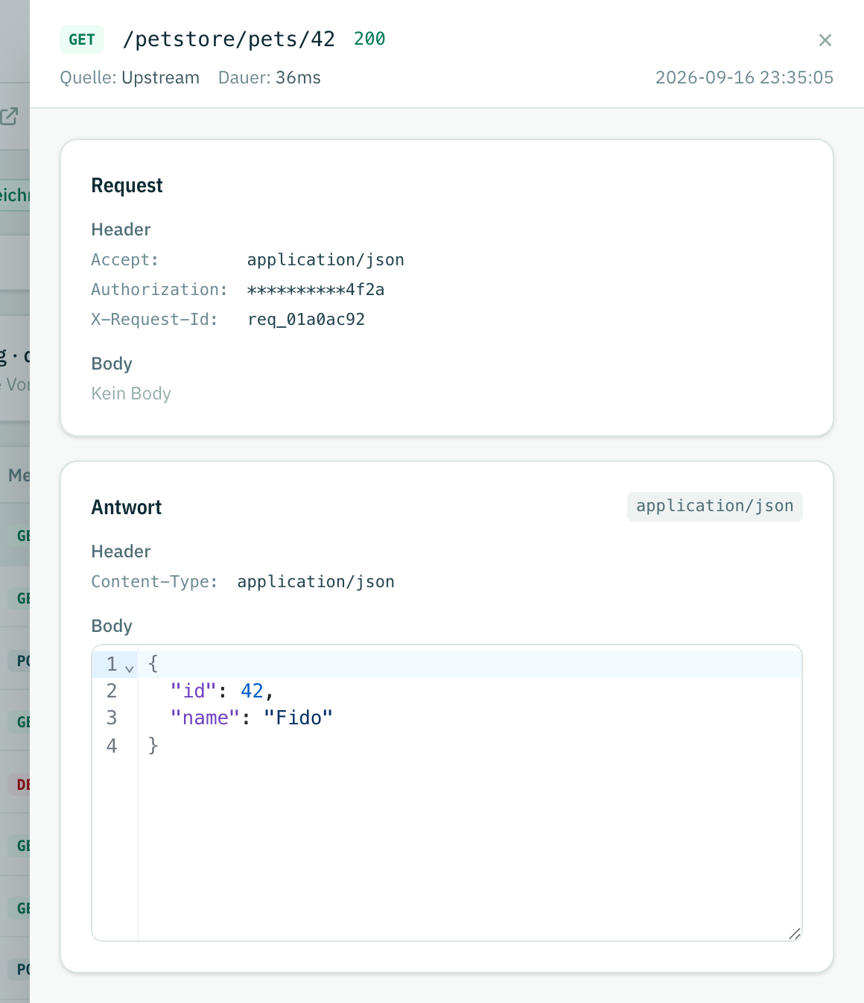Click the Request section heading
This screenshot has height=1003, width=864.
(x=127, y=185)
